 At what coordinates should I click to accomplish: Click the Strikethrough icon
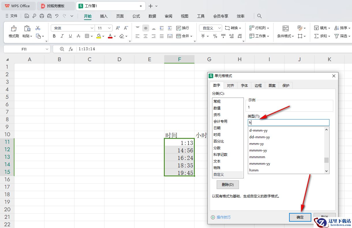coord(78,36)
